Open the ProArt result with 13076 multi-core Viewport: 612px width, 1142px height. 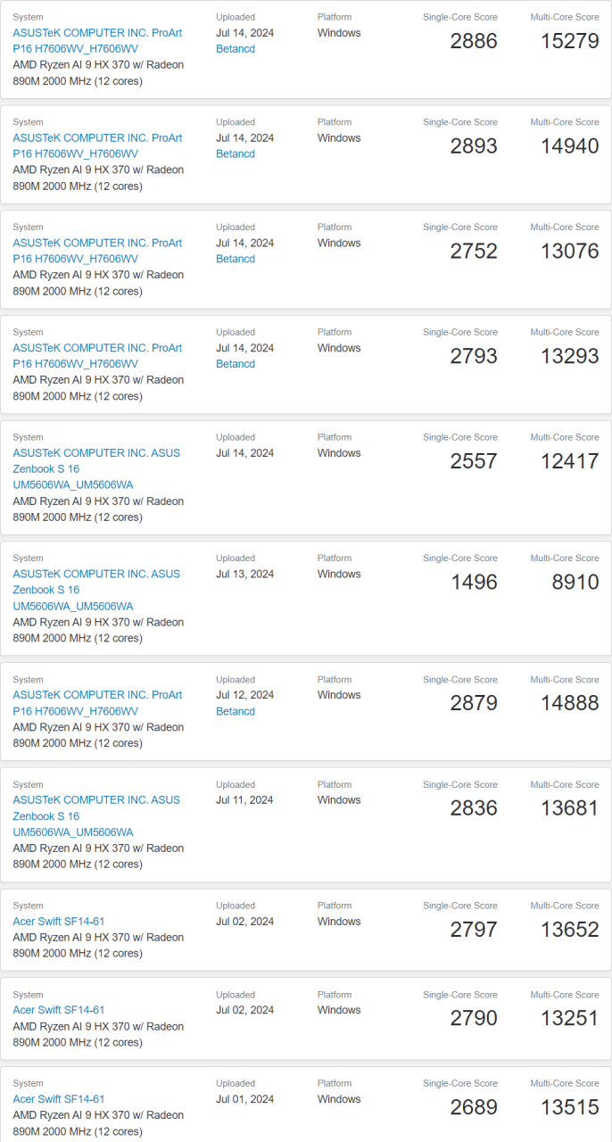[97, 251]
